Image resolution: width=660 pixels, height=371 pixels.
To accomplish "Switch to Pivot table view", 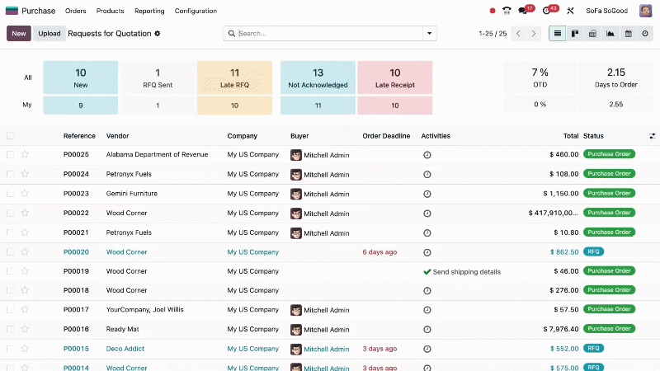I will click(x=592, y=34).
